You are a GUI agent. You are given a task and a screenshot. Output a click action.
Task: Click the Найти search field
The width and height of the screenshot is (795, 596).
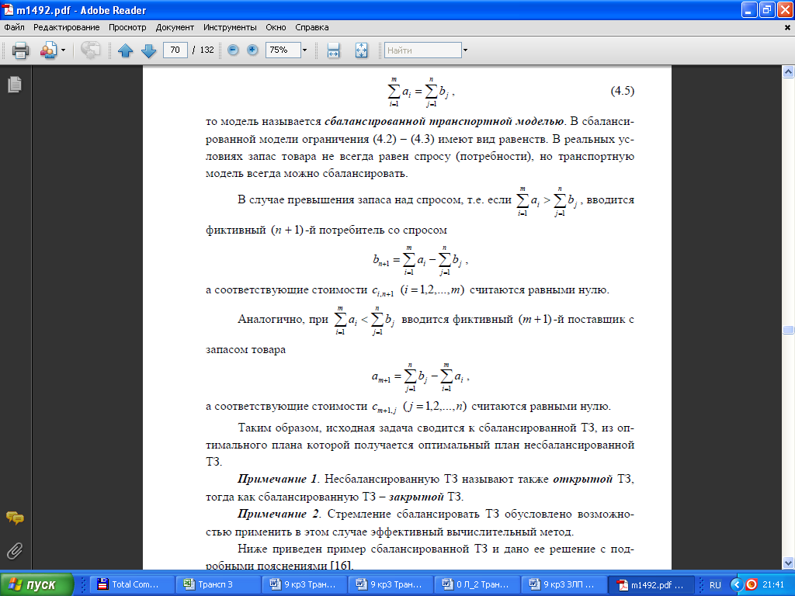point(423,50)
